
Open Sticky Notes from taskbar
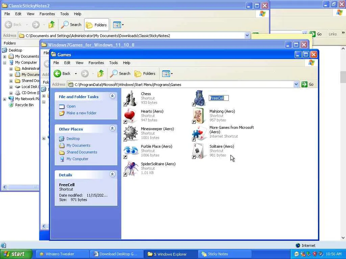point(224,254)
